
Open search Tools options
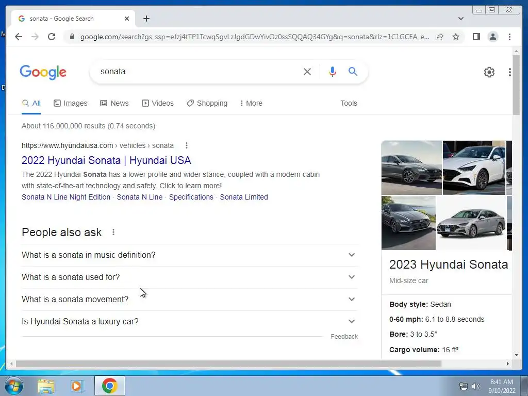349,103
